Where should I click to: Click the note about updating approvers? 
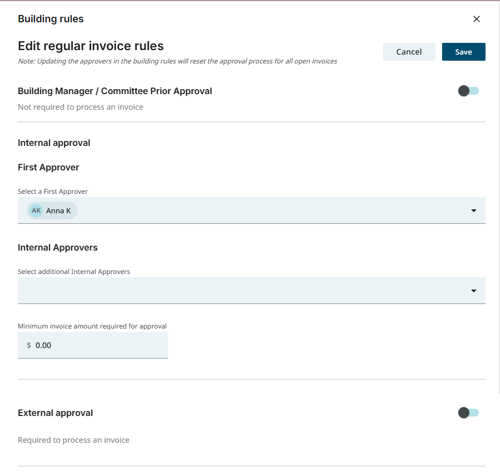coord(177,61)
